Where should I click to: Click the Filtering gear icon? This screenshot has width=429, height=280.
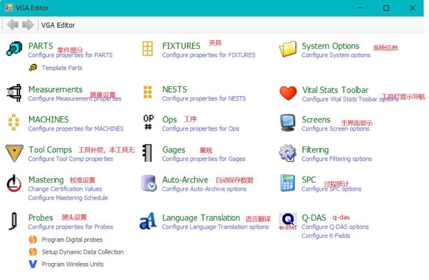(x=287, y=153)
